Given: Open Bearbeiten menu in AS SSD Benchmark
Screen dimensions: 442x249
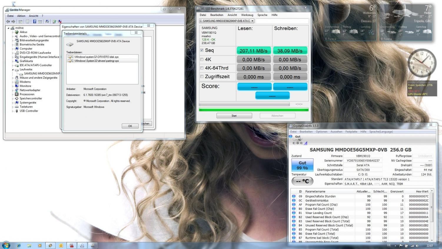Looking at the screenshot, I should coord(217,15).
